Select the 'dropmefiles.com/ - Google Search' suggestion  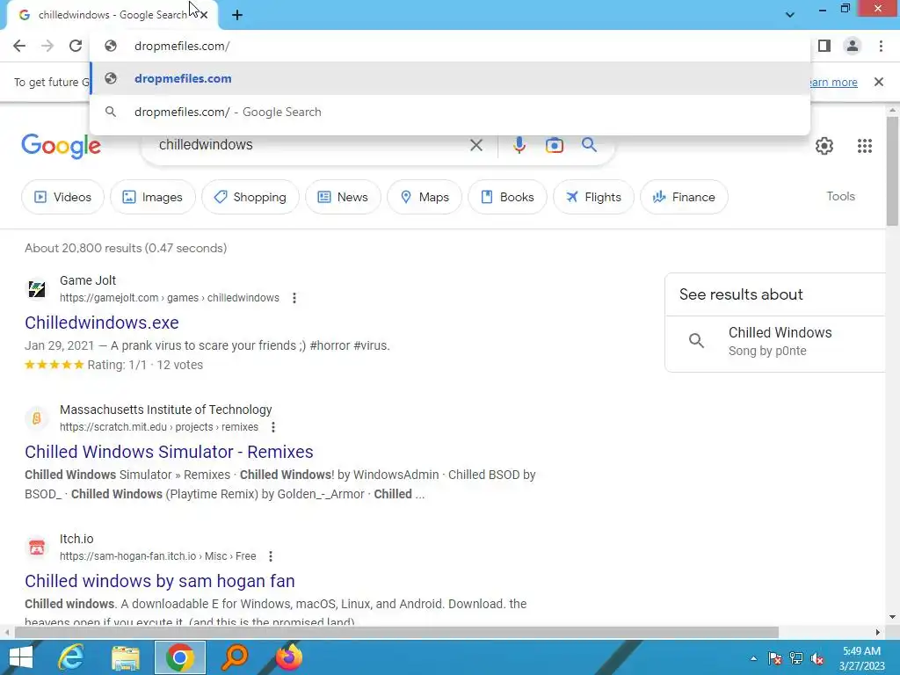click(450, 112)
